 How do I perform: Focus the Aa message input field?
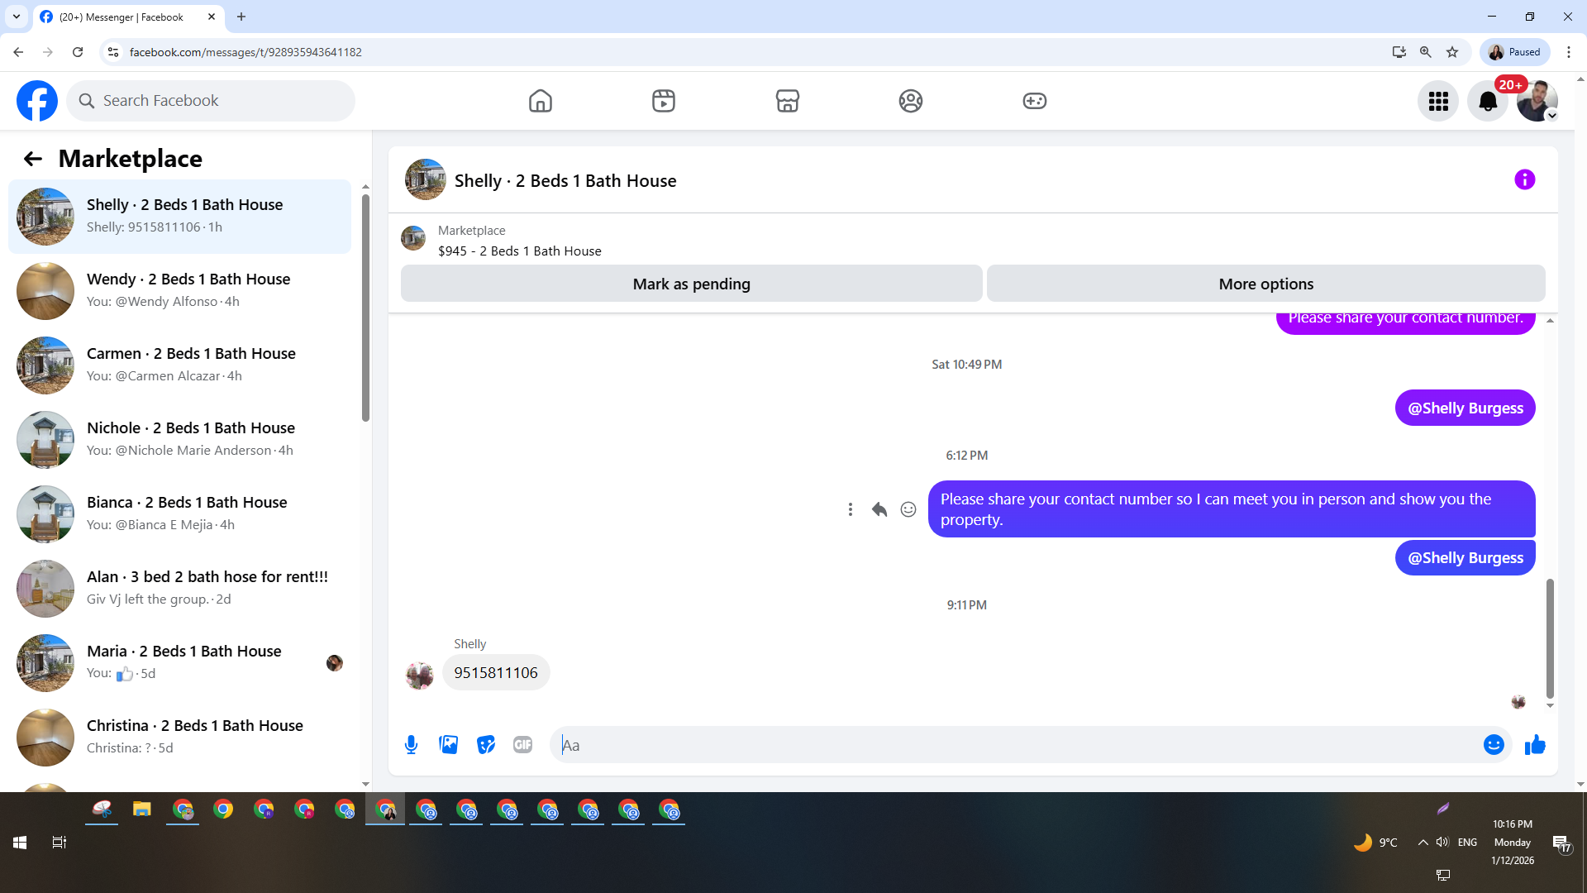(x=1017, y=745)
